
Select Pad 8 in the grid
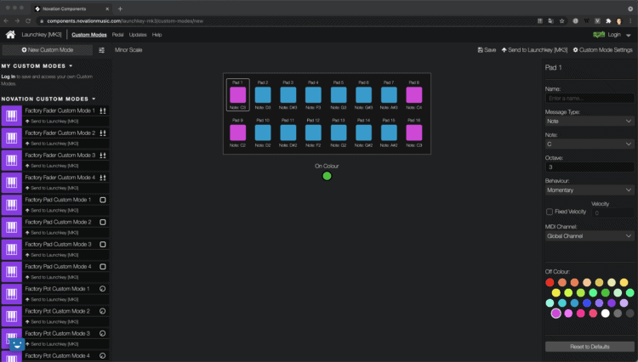(413, 95)
